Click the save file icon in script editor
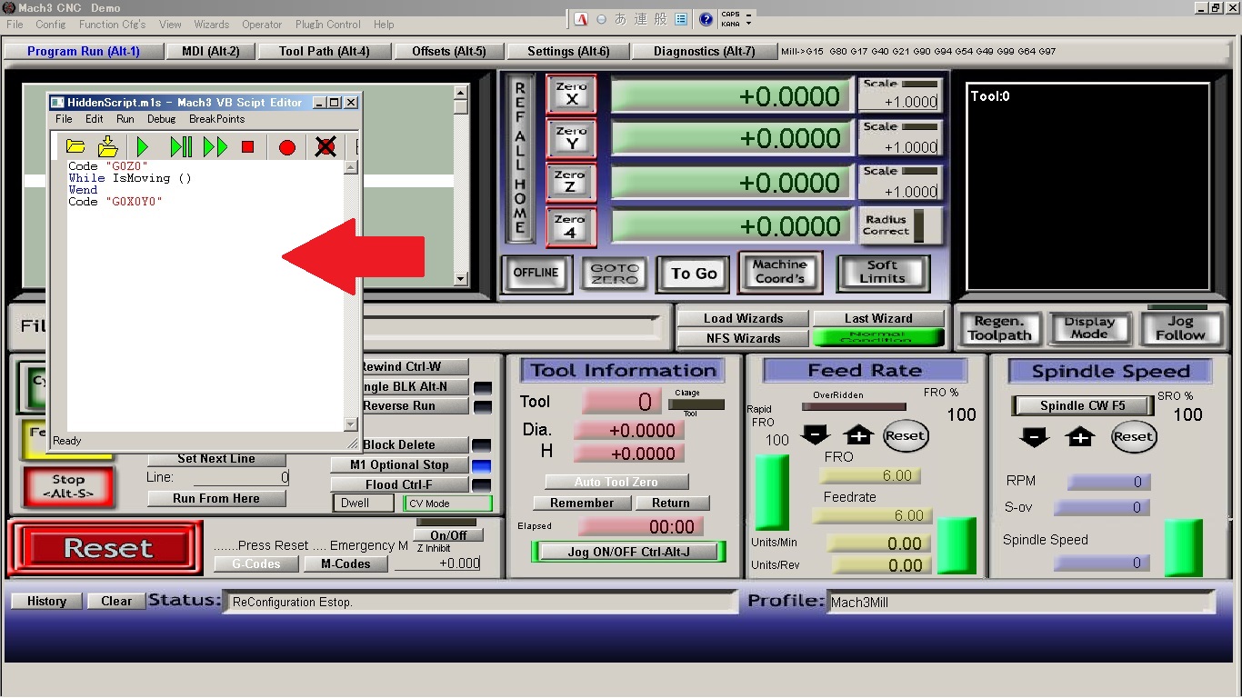Image resolution: width=1242 pixels, height=698 pixels. click(x=107, y=146)
